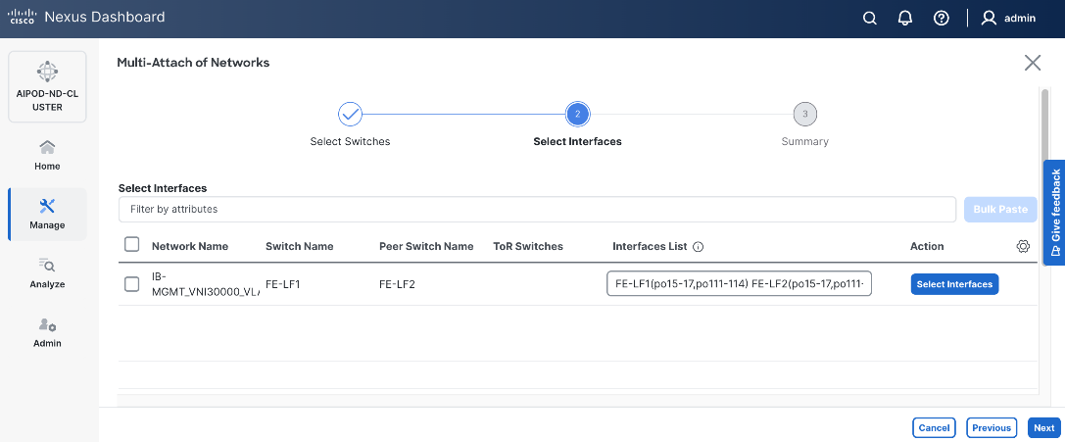
Task: Open the notifications bell
Action: (905, 18)
